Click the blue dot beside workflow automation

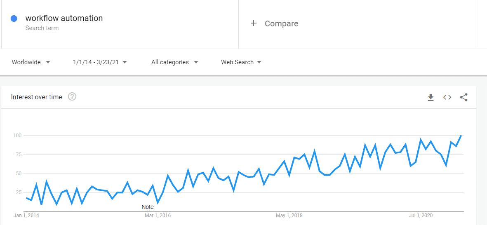(14, 19)
